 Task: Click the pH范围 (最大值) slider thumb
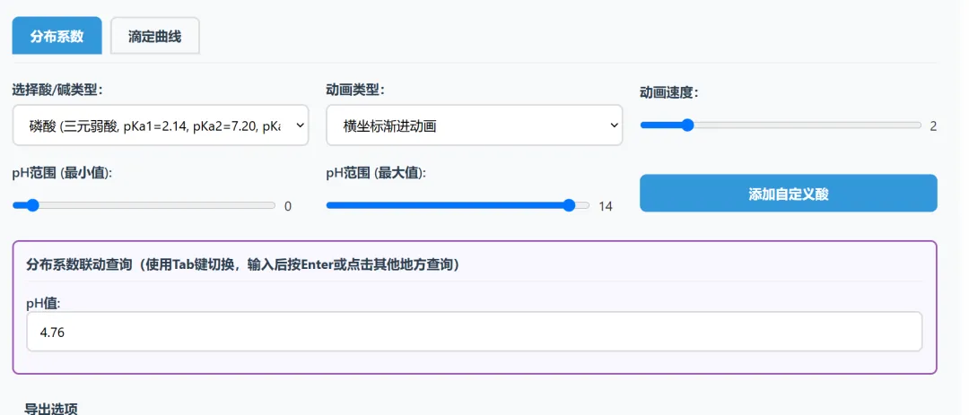point(569,205)
